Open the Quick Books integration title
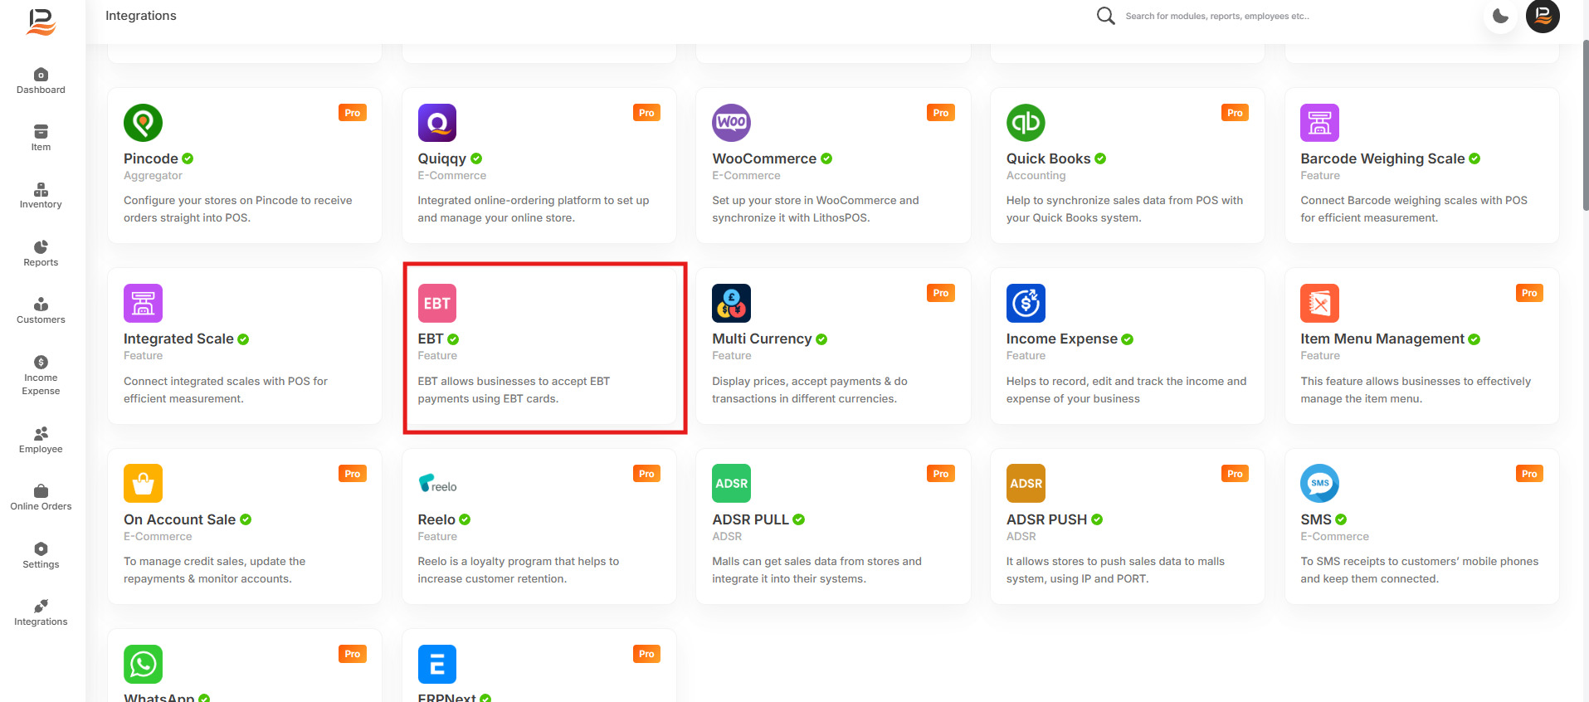1589x702 pixels. (x=1049, y=158)
